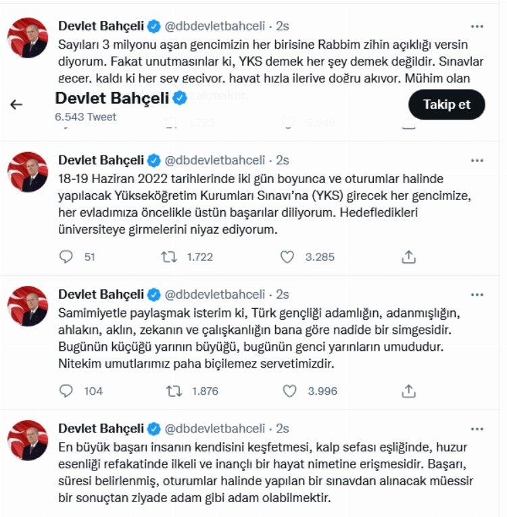
Task: Like the tweet with 3.996 likes
Action: click(289, 391)
